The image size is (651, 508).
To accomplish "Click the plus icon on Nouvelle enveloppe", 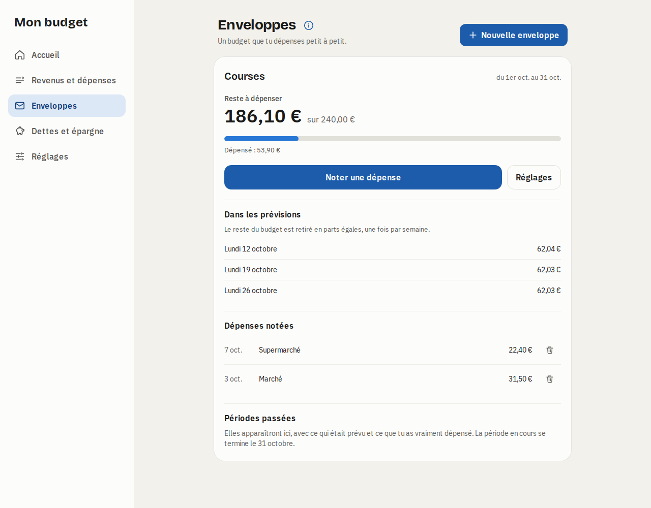I will coord(473,35).
